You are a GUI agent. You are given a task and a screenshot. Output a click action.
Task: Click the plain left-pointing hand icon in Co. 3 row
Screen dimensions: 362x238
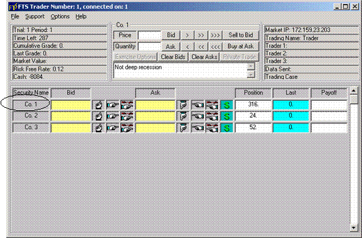pos(198,128)
